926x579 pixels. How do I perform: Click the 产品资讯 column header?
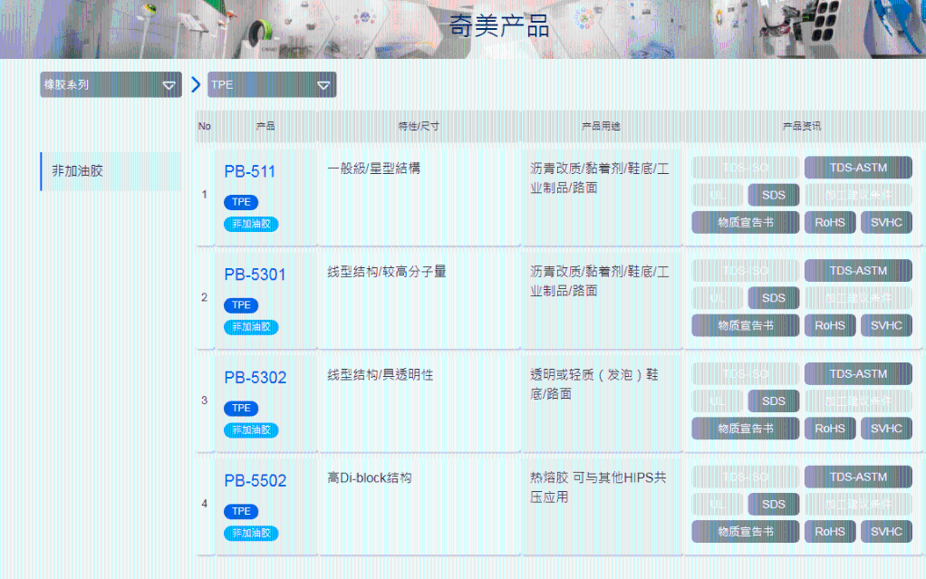click(x=801, y=127)
